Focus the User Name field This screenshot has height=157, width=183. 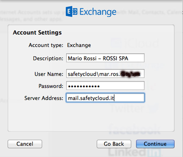tap(105, 74)
